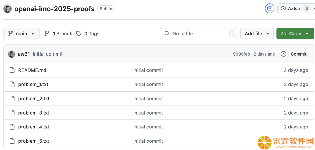Open the problem_1.txt file
The height and width of the screenshot is (150, 315).
(33, 85)
